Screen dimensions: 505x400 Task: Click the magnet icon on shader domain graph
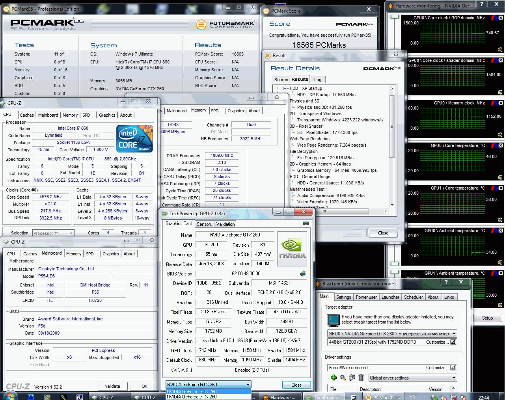tap(494, 61)
